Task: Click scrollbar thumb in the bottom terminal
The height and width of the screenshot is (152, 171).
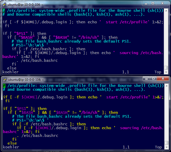Action: 166,143
